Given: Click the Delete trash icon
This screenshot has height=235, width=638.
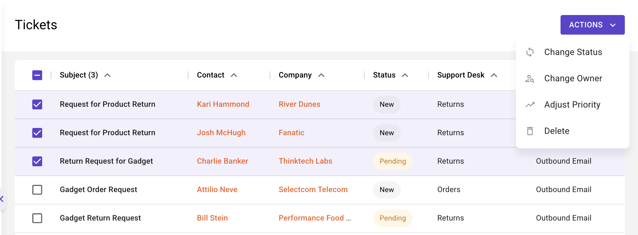Looking at the screenshot, I should (x=530, y=131).
